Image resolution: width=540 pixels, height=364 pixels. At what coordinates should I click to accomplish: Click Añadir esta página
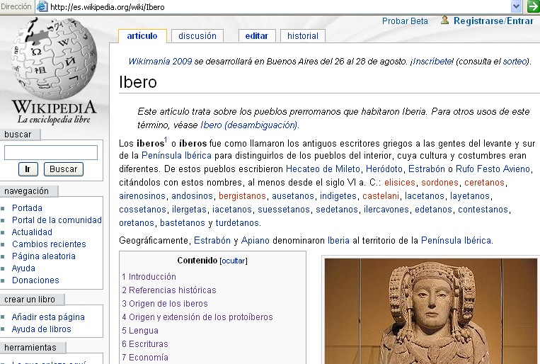click(48, 317)
